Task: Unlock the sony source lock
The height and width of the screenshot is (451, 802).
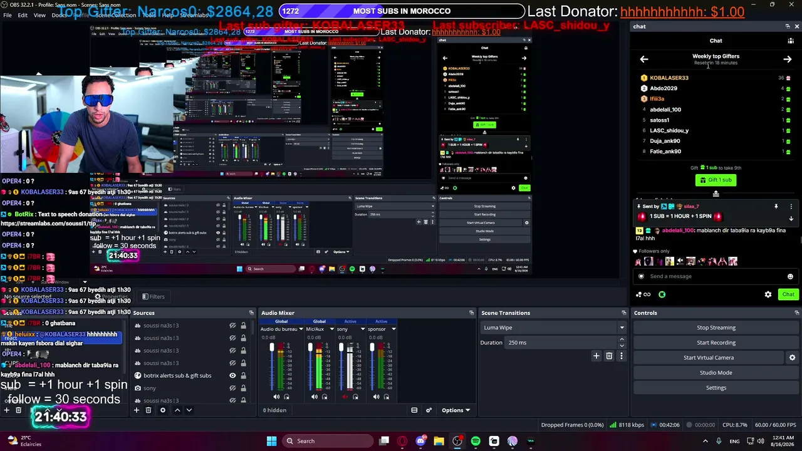Action: click(x=243, y=388)
